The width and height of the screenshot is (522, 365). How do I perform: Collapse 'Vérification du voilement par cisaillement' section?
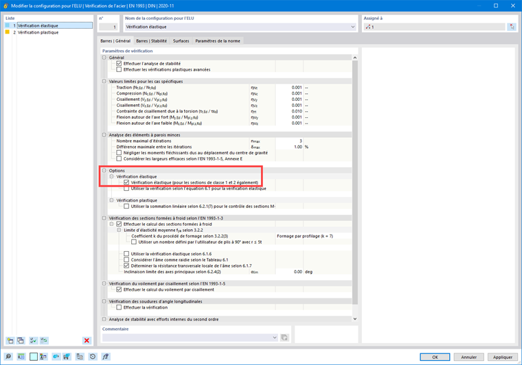[x=104, y=283]
